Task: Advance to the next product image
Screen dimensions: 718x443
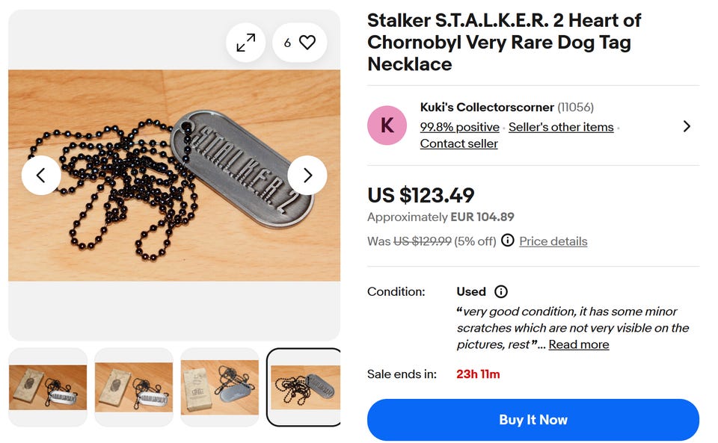Action: coord(307,176)
